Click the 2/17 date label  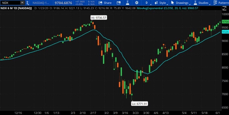coord(93,113)
